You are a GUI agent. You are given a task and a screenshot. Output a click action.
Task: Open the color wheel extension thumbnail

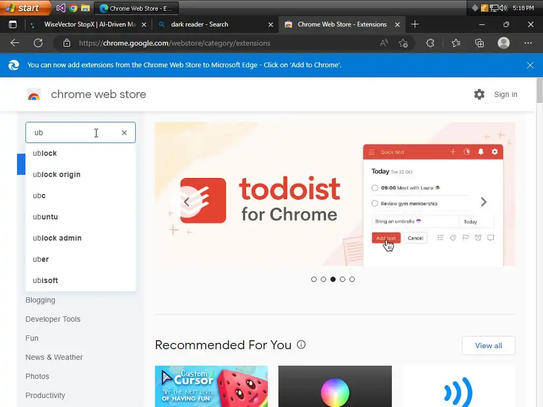tap(335, 386)
